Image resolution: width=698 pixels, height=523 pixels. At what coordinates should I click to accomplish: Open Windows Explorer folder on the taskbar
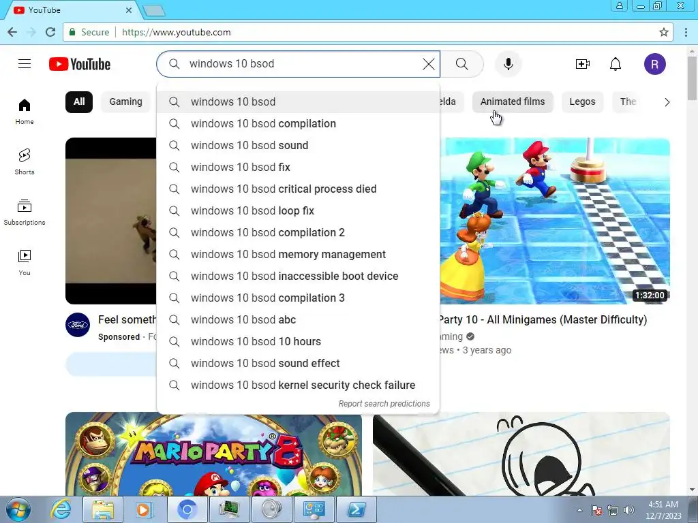pyautogui.click(x=103, y=509)
